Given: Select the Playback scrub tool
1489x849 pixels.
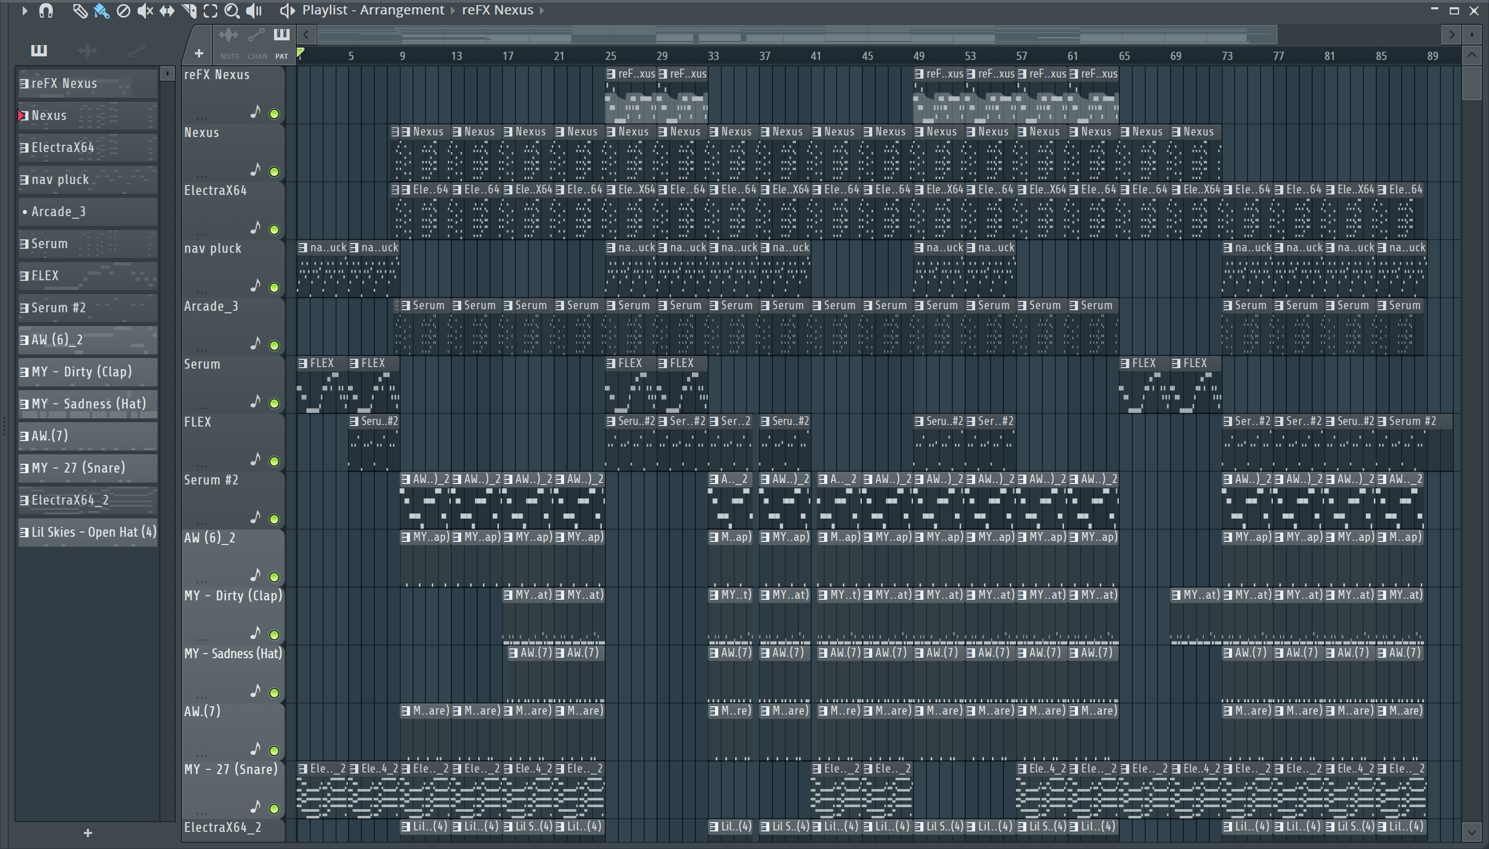Looking at the screenshot, I should pyautogui.click(x=254, y=10).
